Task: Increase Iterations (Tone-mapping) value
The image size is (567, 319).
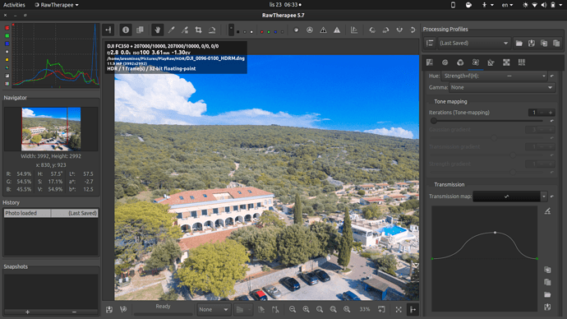Action: (551, 113)
